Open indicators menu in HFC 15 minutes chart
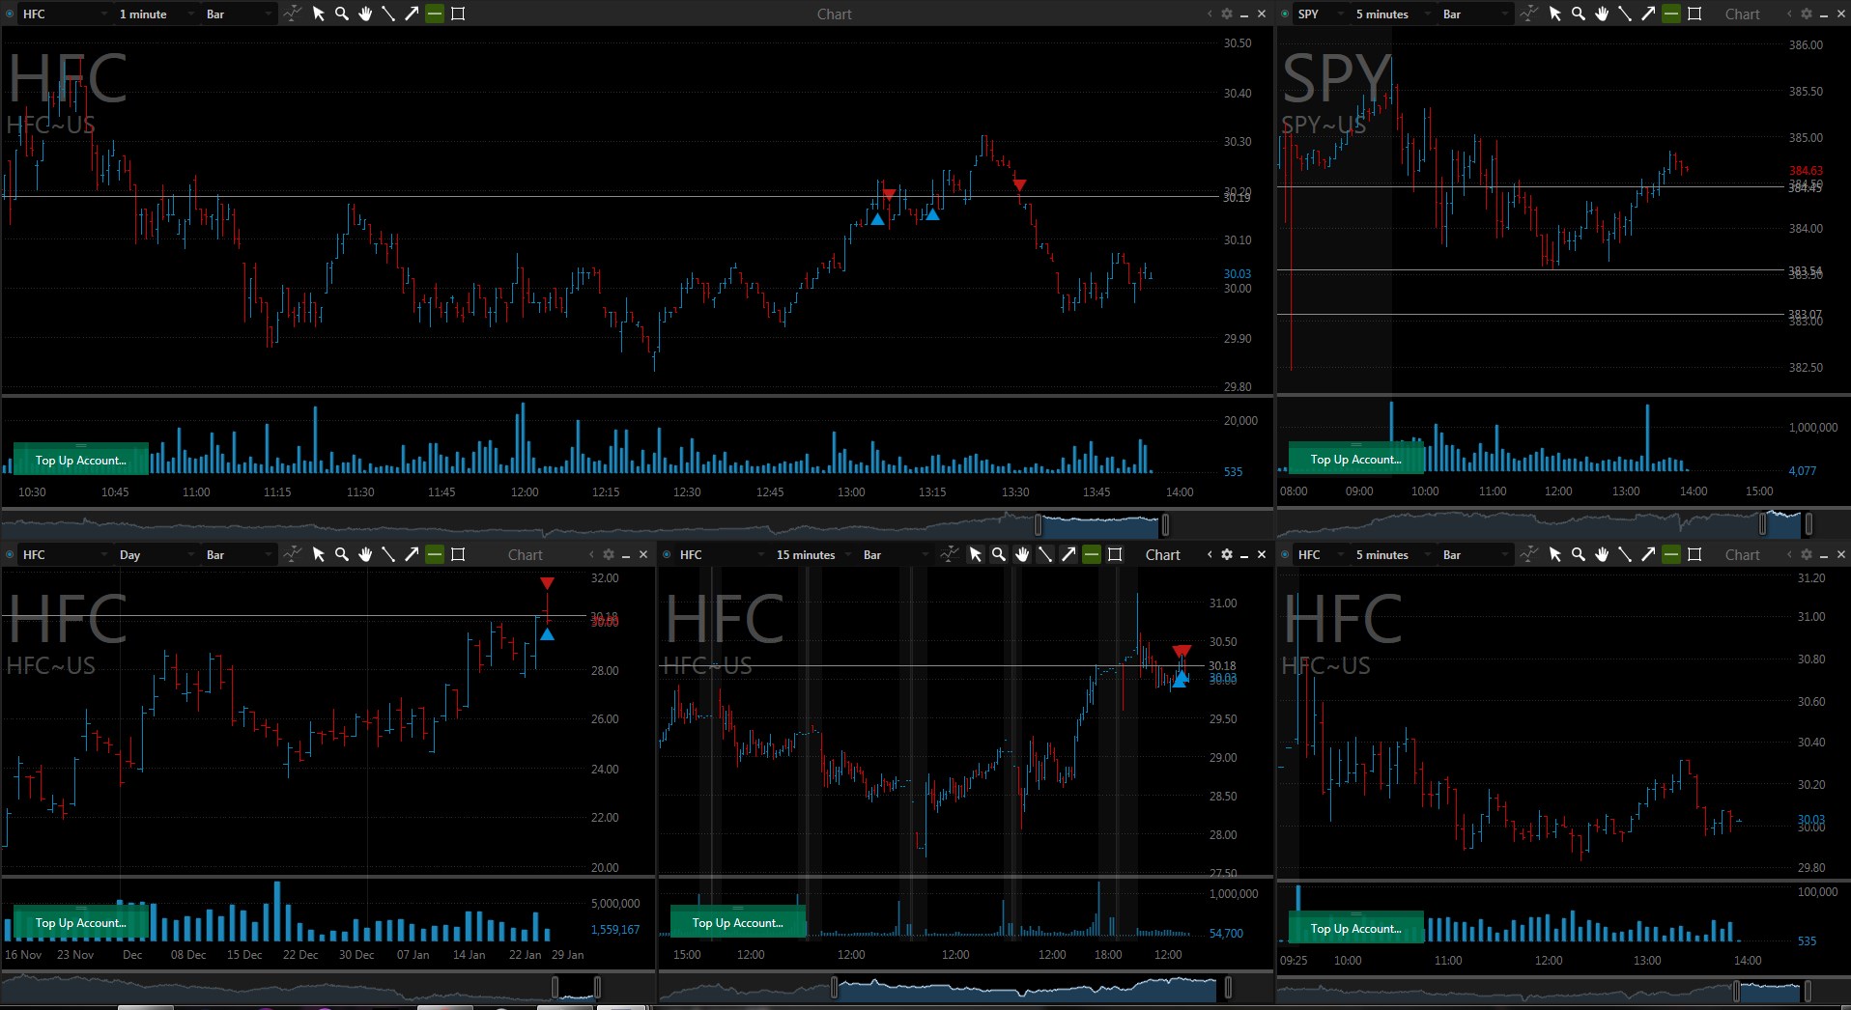 click(x=949, y=554)
